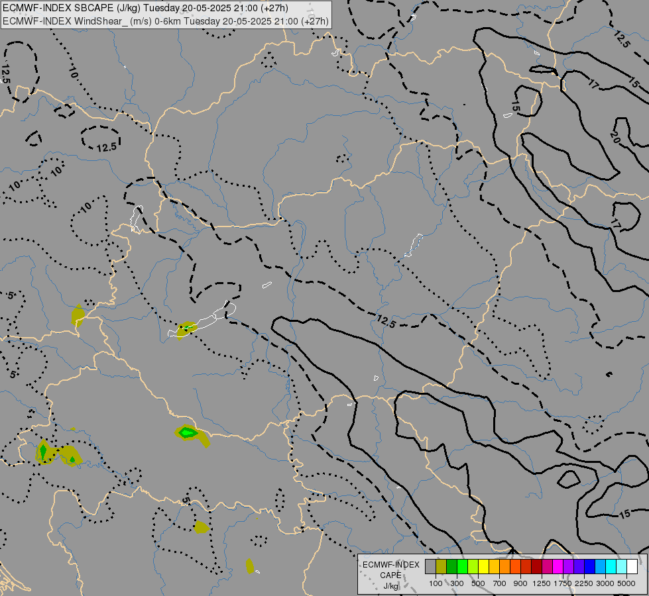The image size is (649, 596).
Task: Click the pure blue legend swatch
Action: click(590, 566)
